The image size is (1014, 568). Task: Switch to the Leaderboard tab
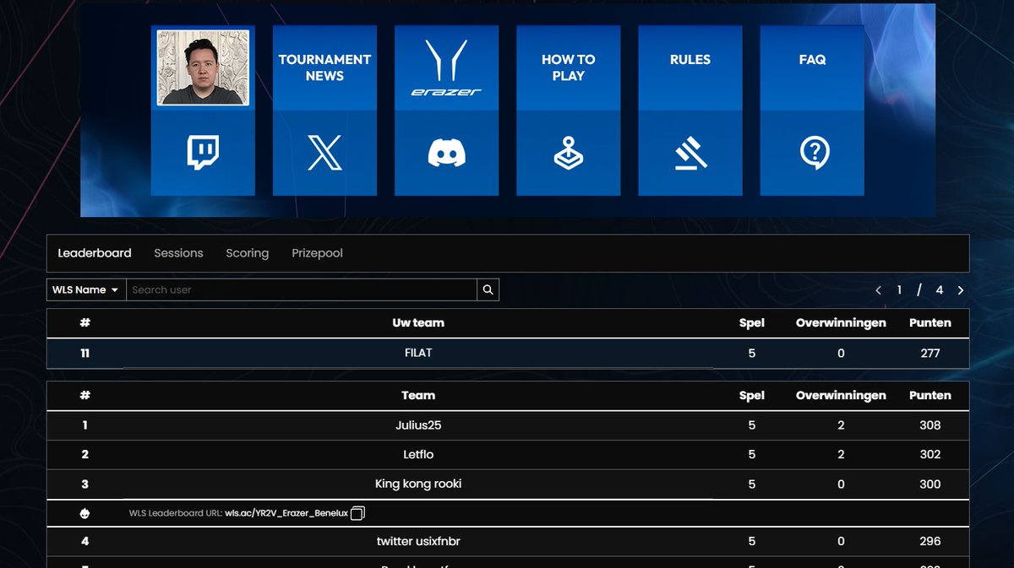[x=95, y=253]
